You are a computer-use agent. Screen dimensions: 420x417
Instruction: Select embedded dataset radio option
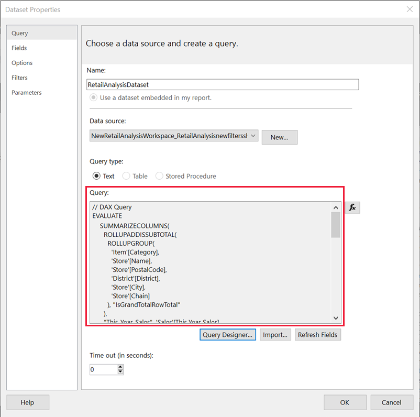pos(93,97)
